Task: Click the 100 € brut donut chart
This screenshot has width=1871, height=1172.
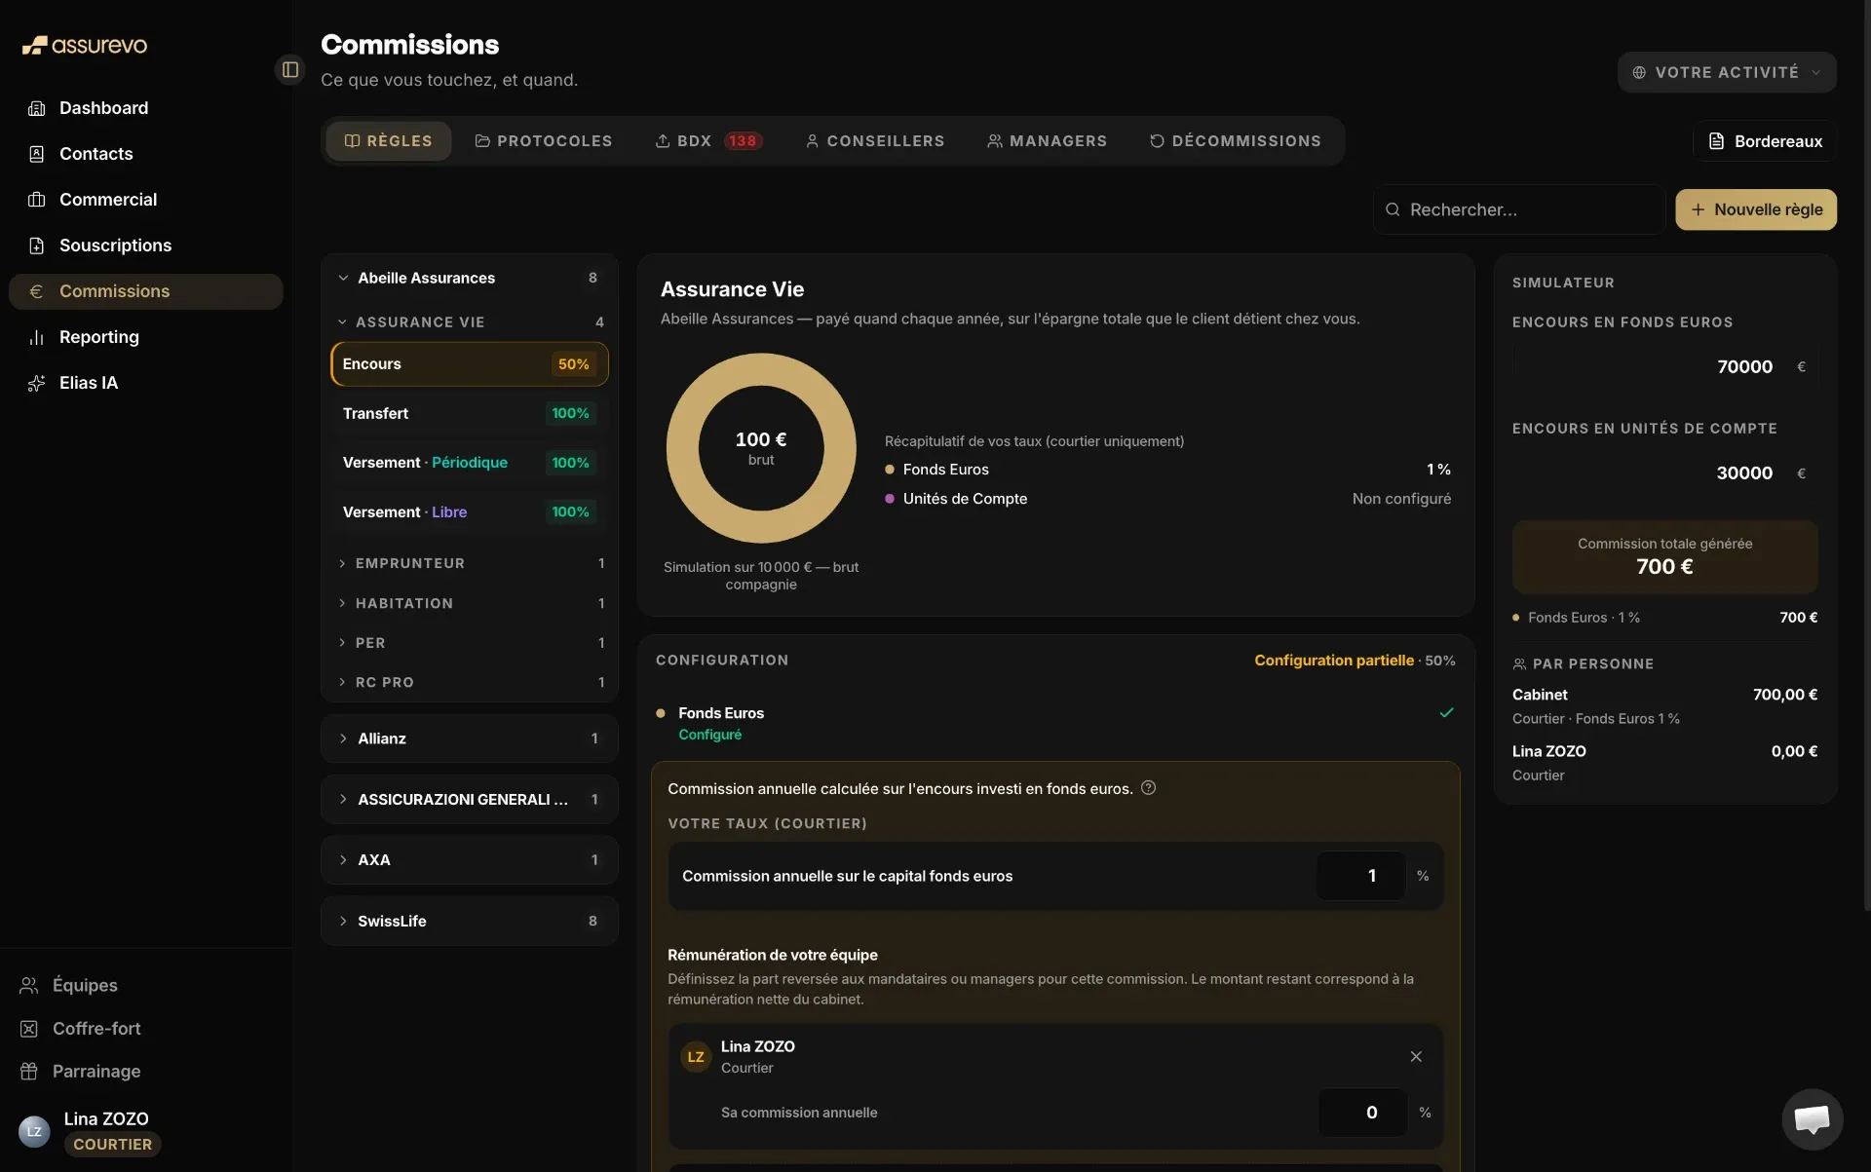Action: coord(761,448)
